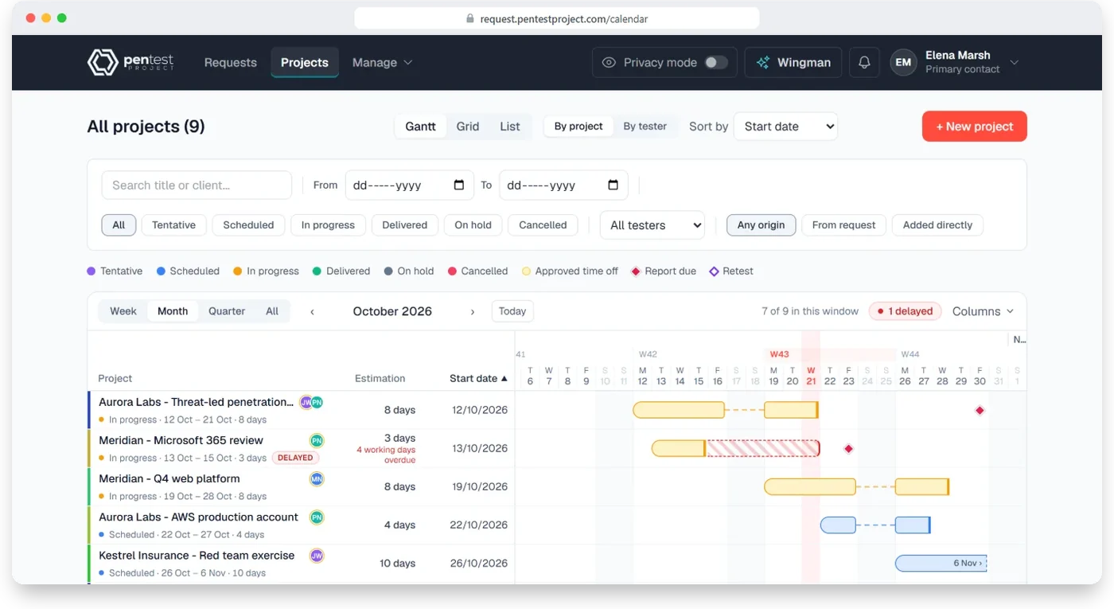Switch to the List view tab
The height and width of the screenshot is (609, 1114).
pyautogui.click(x=510, y=126)
